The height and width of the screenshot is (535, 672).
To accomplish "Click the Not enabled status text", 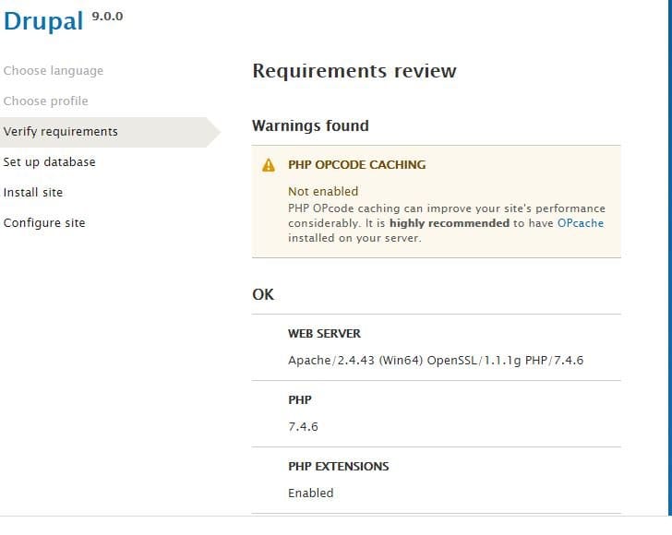I will (323, 192).
